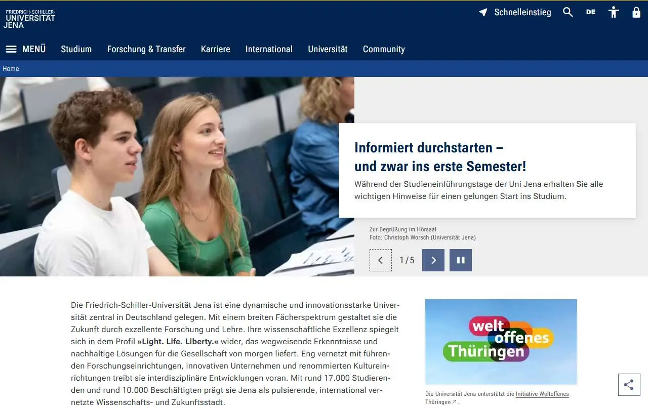Screen dimensions: 648x405
Task: Click the Schnelleinstieg arrow icon
Action: tap(483, 12)
